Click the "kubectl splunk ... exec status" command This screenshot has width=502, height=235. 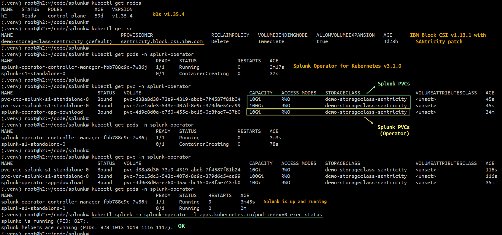coord(207,215)
